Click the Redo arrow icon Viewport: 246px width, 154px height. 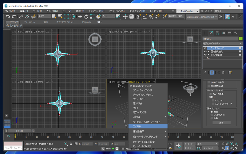coord(14,17)
